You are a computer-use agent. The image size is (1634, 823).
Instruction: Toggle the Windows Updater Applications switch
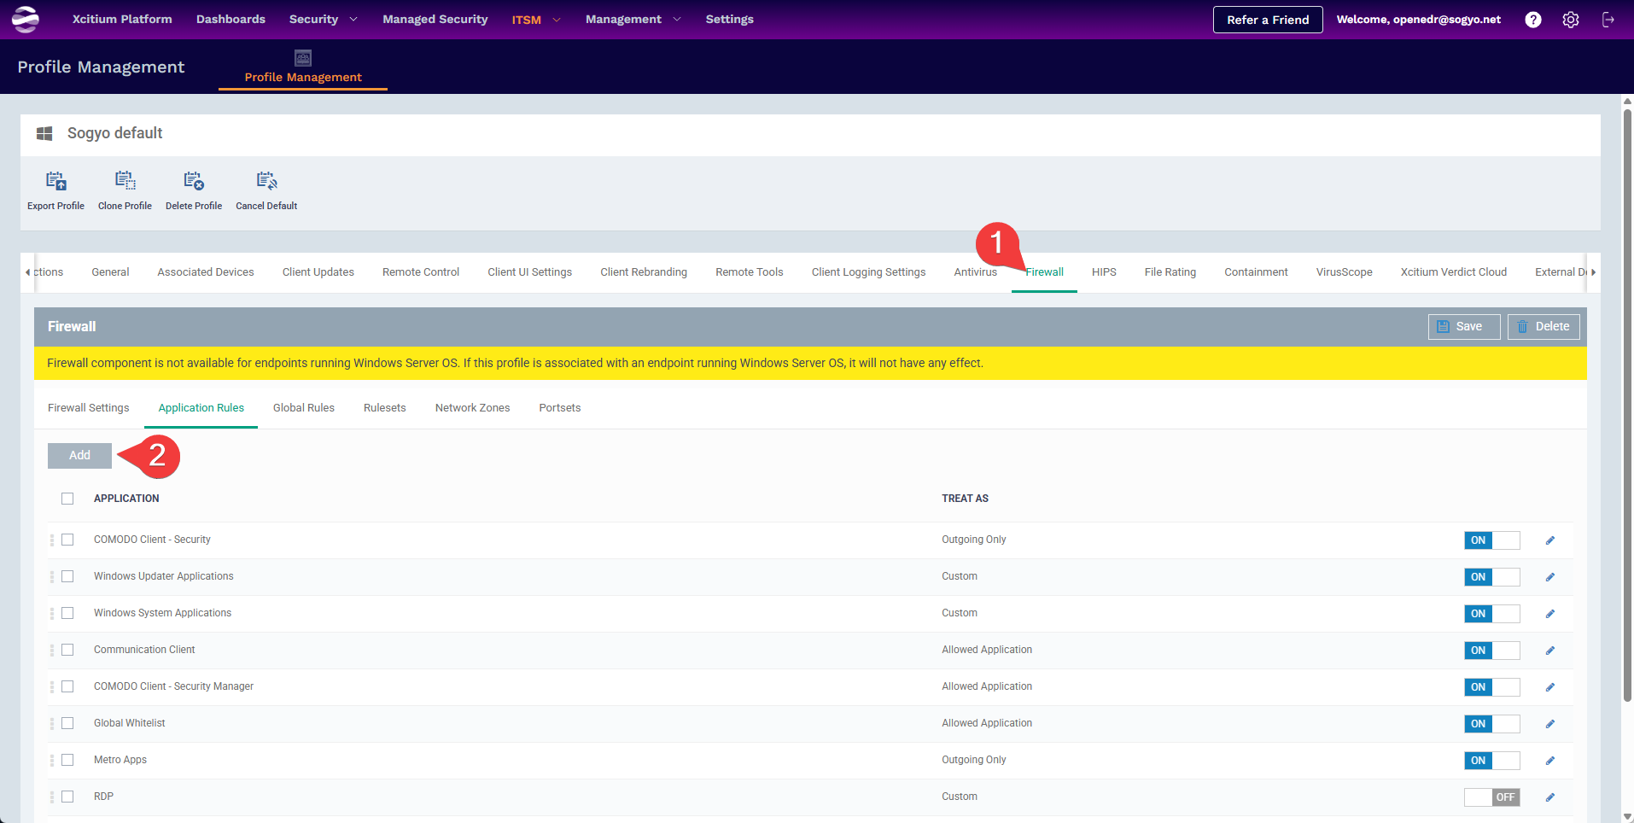[x=1492, y=577]
